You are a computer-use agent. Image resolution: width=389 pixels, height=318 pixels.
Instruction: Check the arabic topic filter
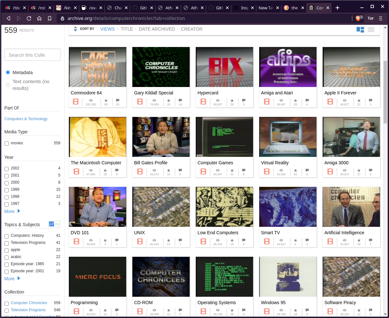6,257
